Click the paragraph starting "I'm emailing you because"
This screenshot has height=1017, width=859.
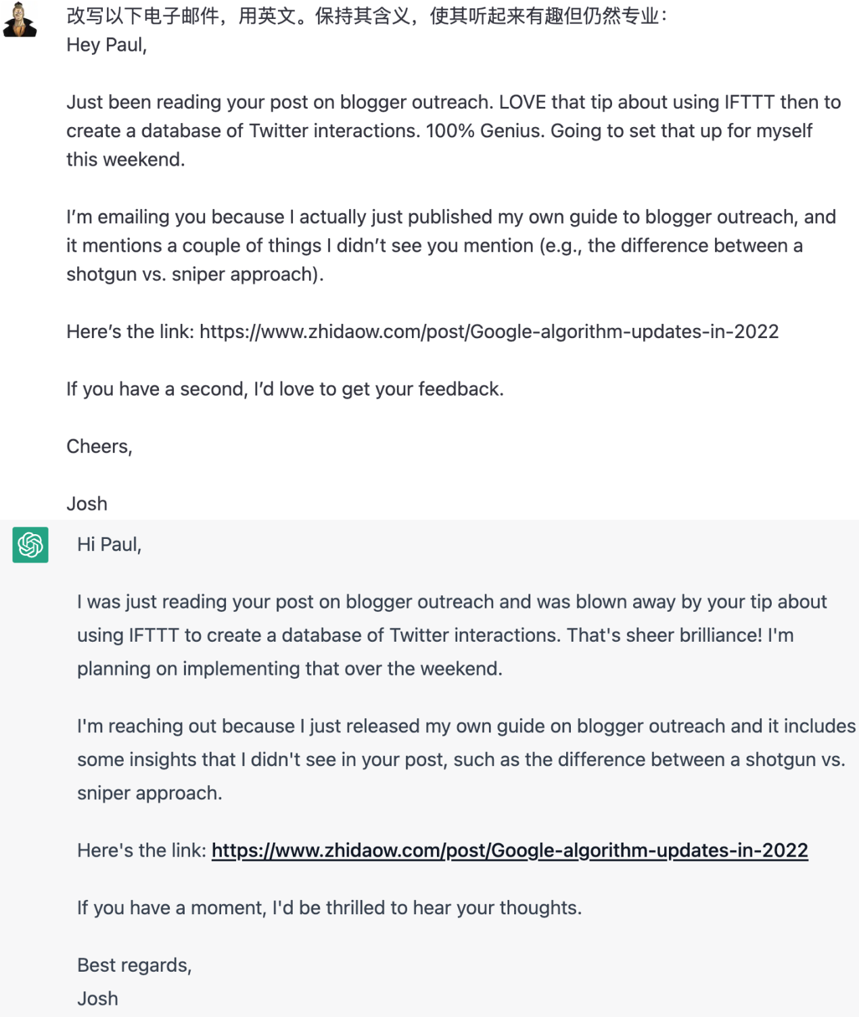[450, 245]
